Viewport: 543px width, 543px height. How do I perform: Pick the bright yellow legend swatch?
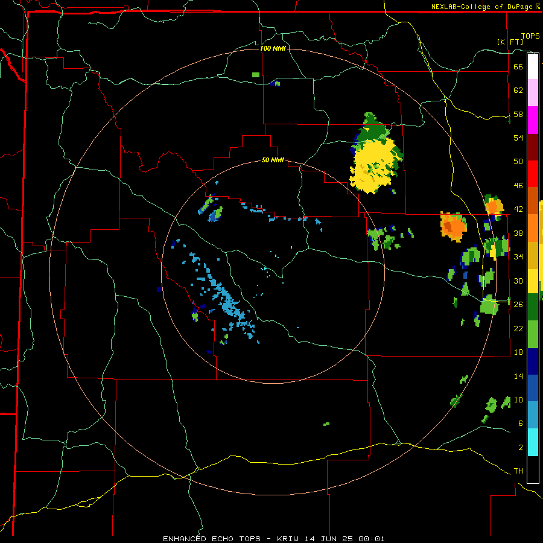[533, 281]
